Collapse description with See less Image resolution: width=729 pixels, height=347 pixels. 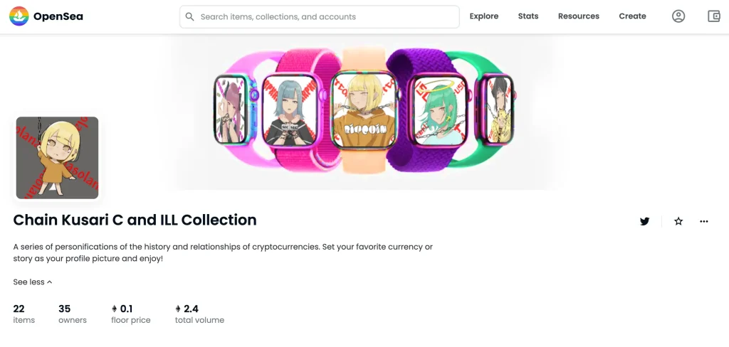click(33, 282)
